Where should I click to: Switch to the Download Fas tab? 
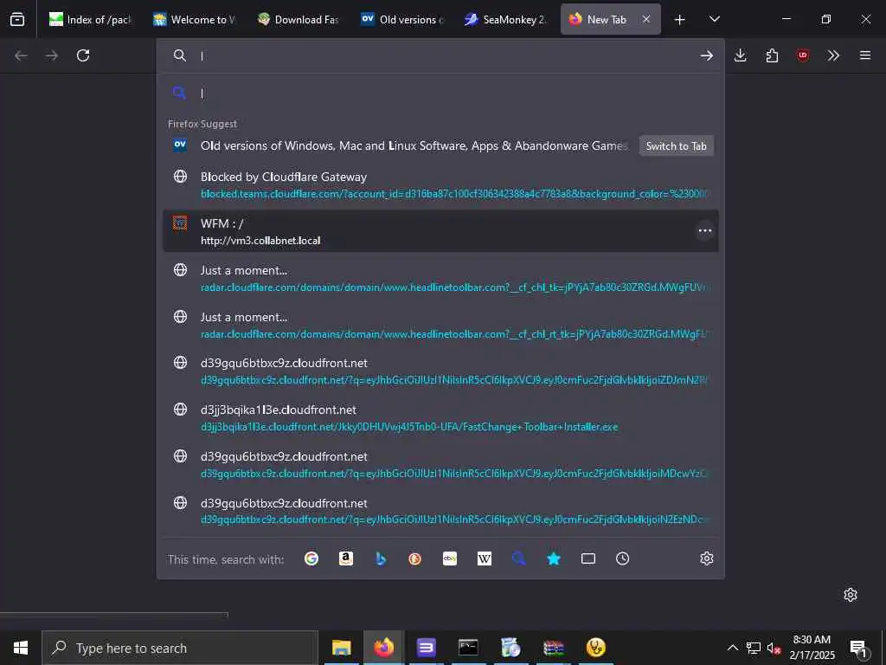[x=299, y=19]
